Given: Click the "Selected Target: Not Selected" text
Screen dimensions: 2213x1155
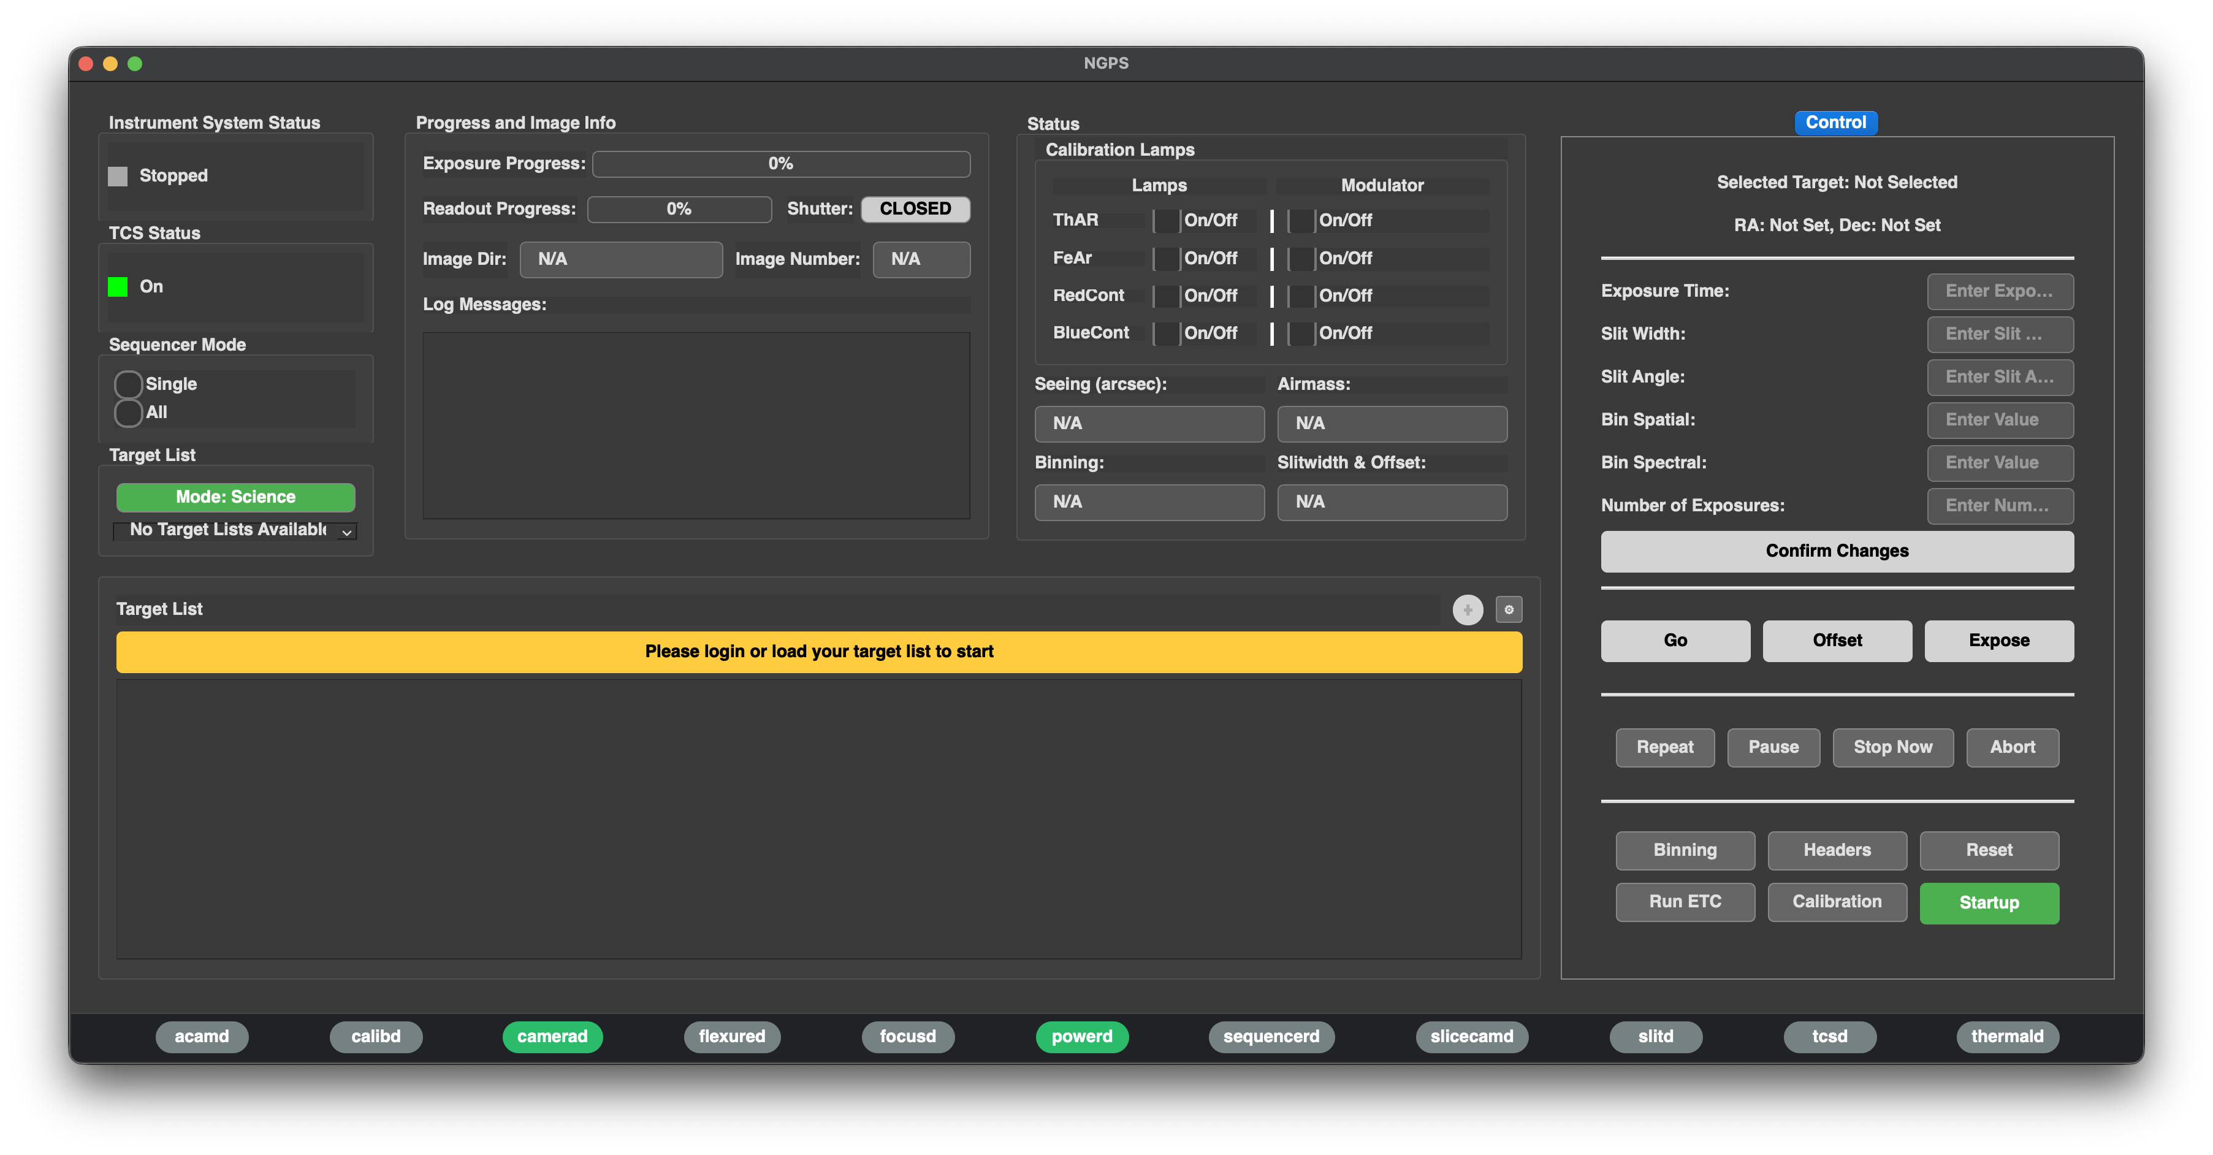Looking at the screenshot, I should tap(1837, 182).
